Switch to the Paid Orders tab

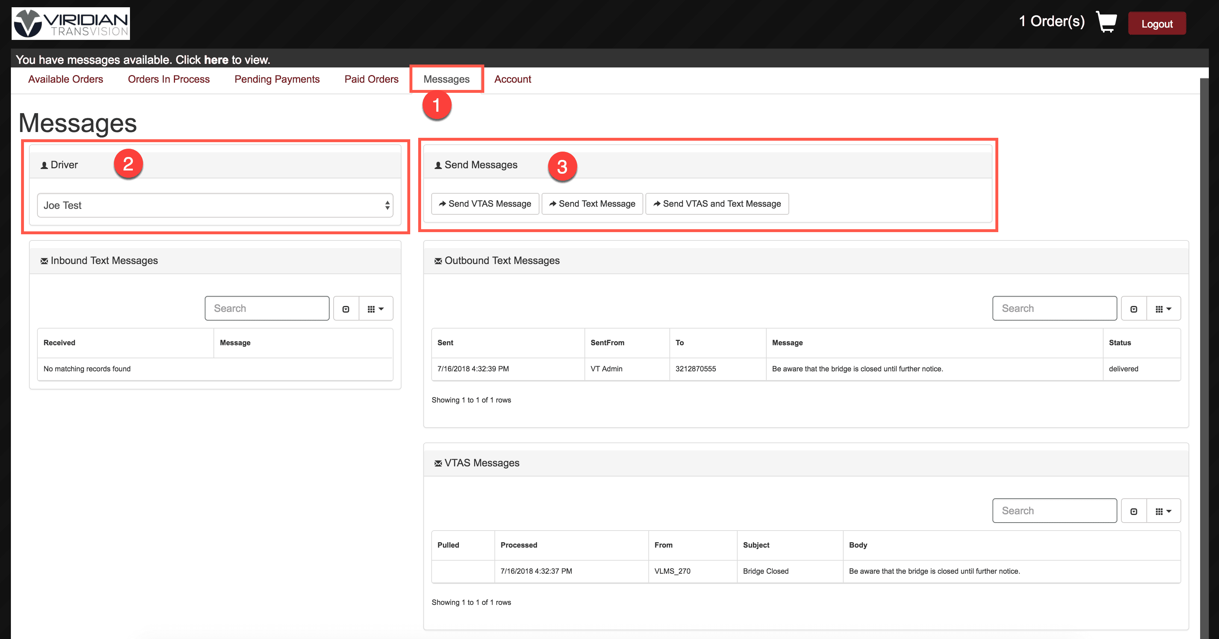(371, 79)
